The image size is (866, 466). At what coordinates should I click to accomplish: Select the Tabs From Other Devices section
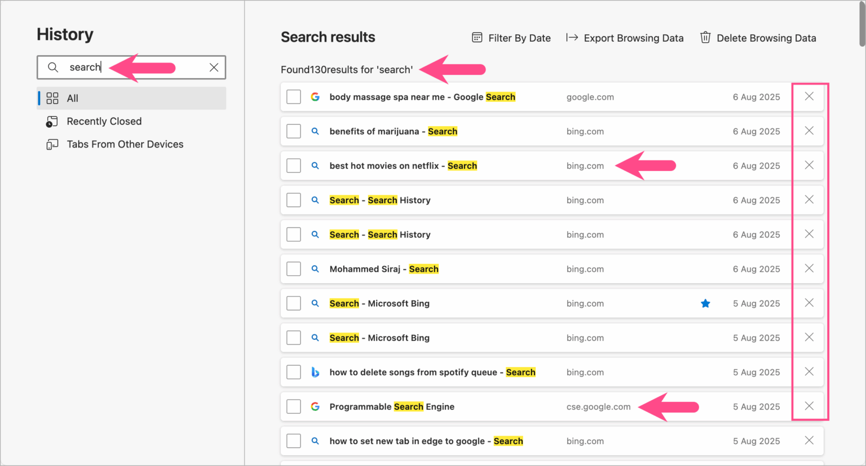coord(125,144)
